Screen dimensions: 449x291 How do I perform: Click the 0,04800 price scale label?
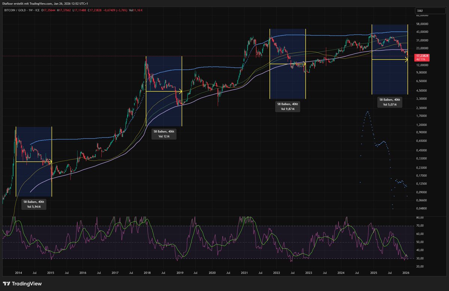click(422, 208)
